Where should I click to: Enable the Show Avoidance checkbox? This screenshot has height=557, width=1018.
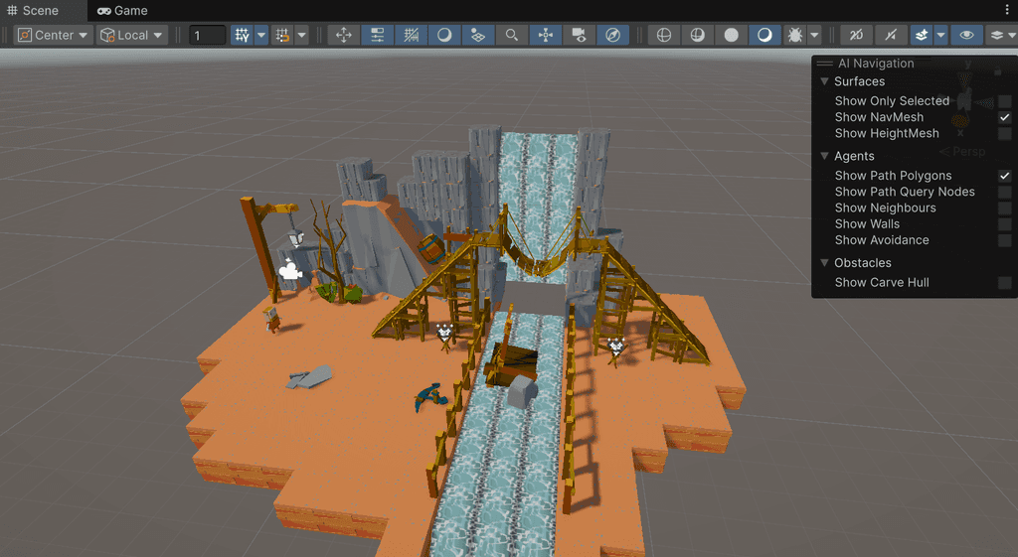tap(1004, 240)
